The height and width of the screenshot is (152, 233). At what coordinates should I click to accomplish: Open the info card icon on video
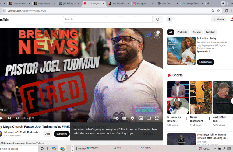click(x=158, y=32)
